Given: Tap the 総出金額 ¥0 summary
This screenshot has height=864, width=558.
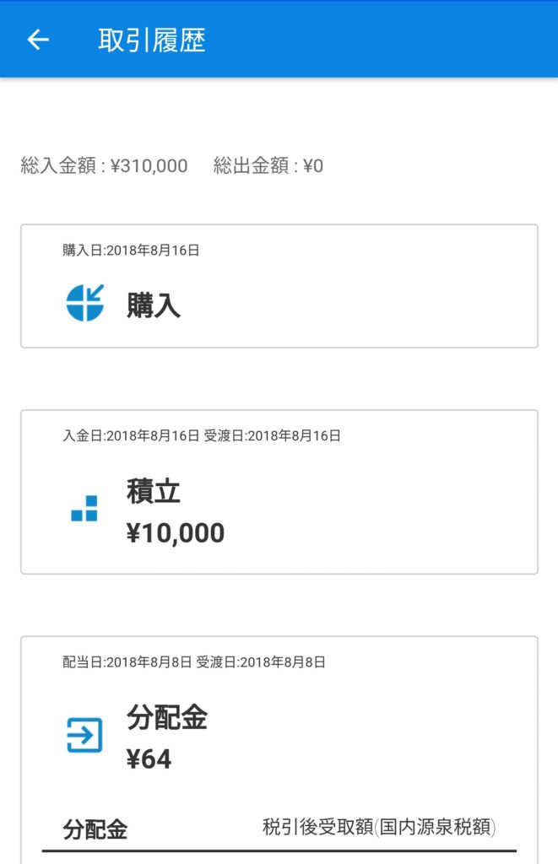Looking at the screenshot, I should (x=268, y=165).
